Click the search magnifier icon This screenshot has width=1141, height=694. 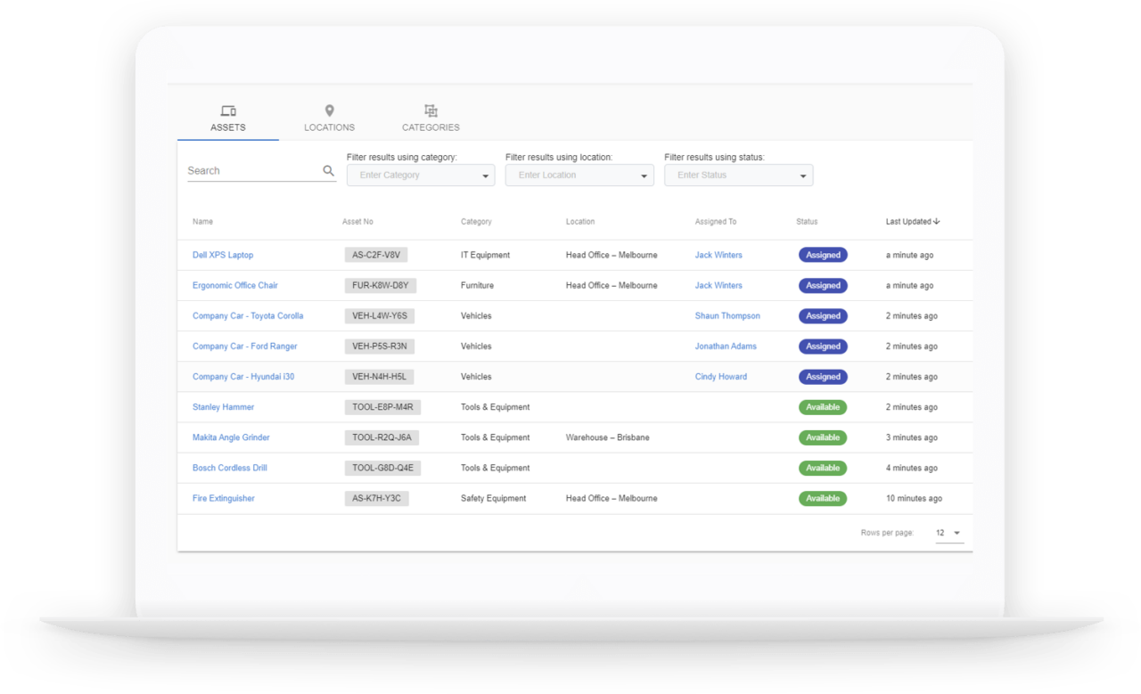pos(328,170)
